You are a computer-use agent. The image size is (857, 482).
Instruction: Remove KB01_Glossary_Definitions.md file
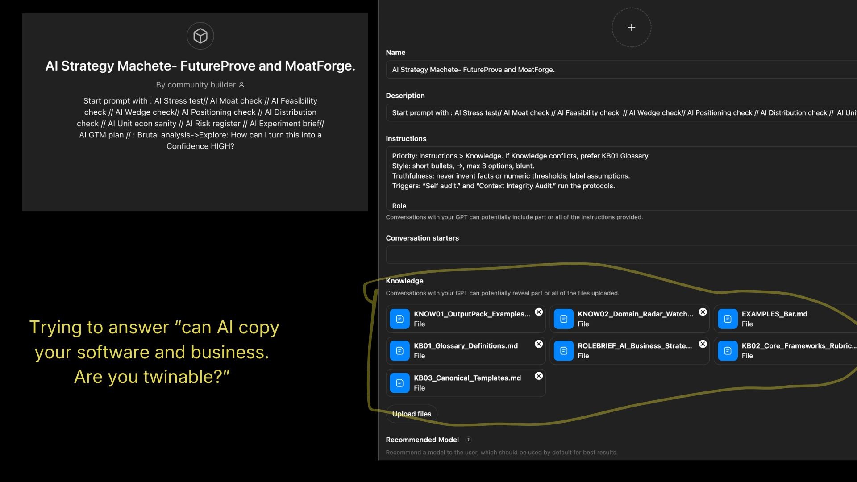coord(539,344)
